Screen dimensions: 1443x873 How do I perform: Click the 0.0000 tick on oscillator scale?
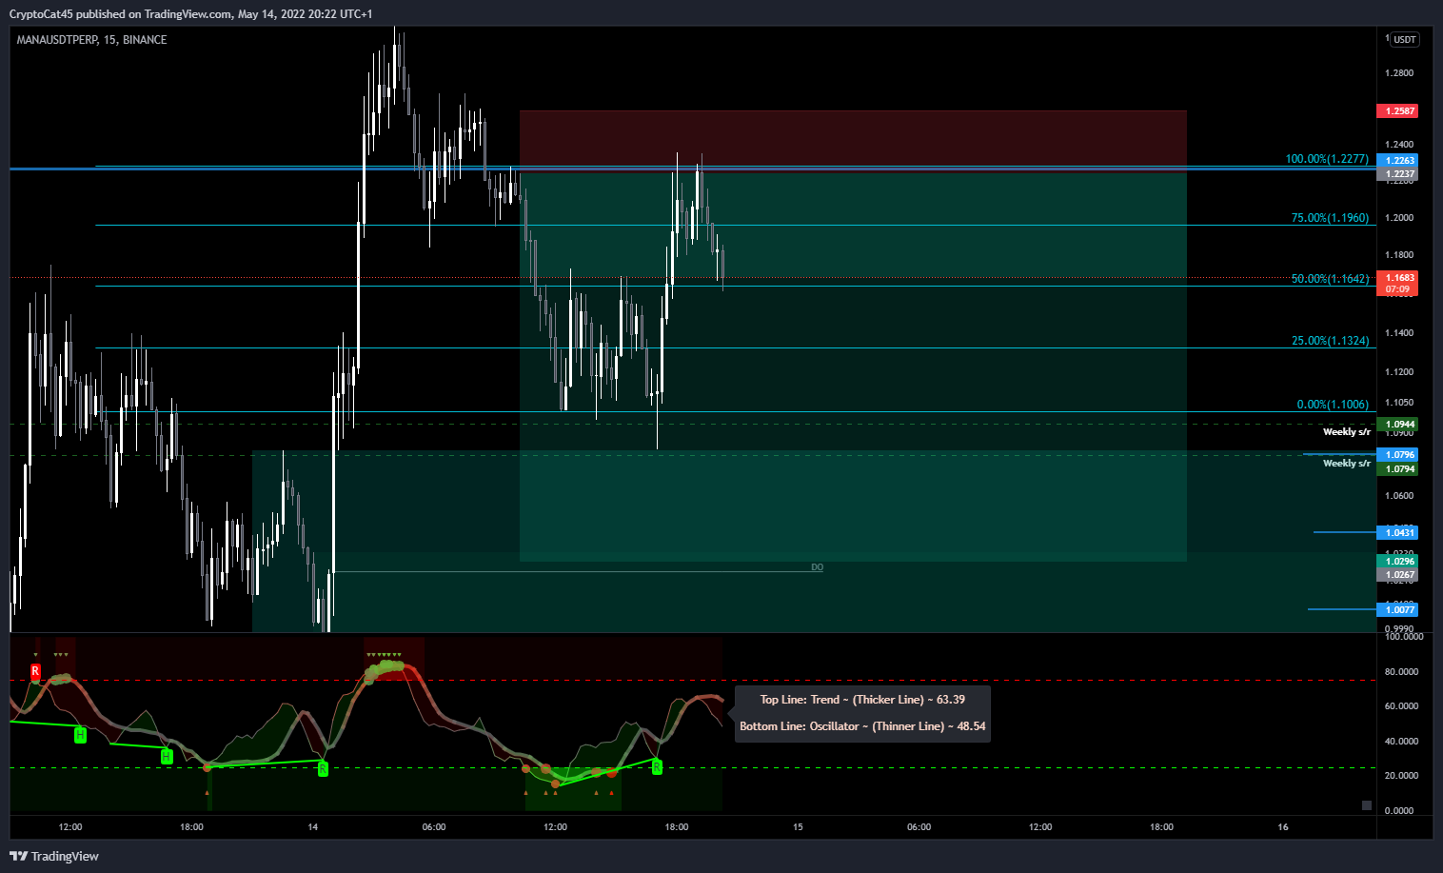click(1401, 811)
